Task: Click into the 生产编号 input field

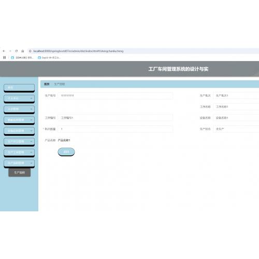Action: 115,96
